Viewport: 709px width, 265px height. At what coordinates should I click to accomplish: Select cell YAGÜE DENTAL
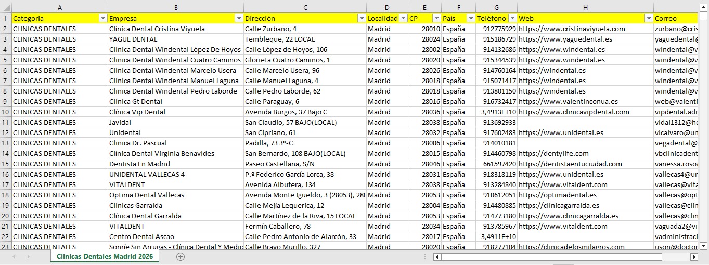[x=176, y=39]
